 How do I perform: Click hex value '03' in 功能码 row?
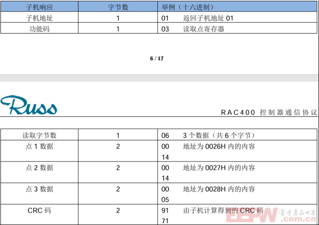click(165, 29)
